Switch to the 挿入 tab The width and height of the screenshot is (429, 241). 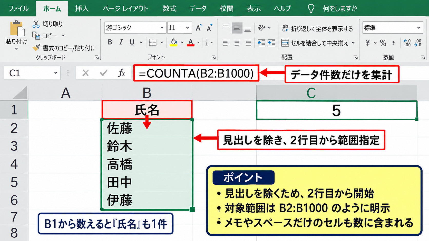pyautogui.click(x=82, y=8)
